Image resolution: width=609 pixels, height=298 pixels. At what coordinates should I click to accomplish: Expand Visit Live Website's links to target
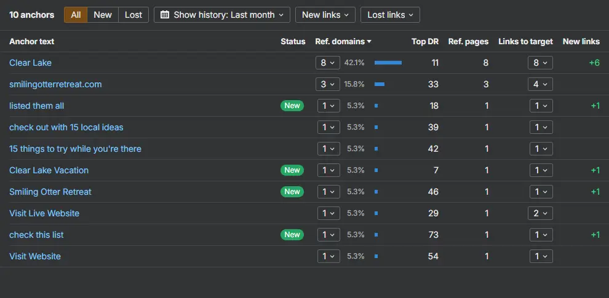pos(540,213)
